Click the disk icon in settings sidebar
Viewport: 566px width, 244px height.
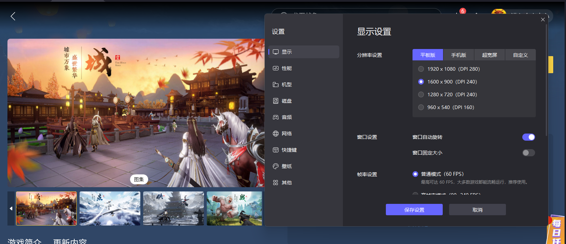point(276,101)
